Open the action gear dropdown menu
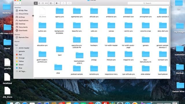The image size is (185, 104). 58,3
